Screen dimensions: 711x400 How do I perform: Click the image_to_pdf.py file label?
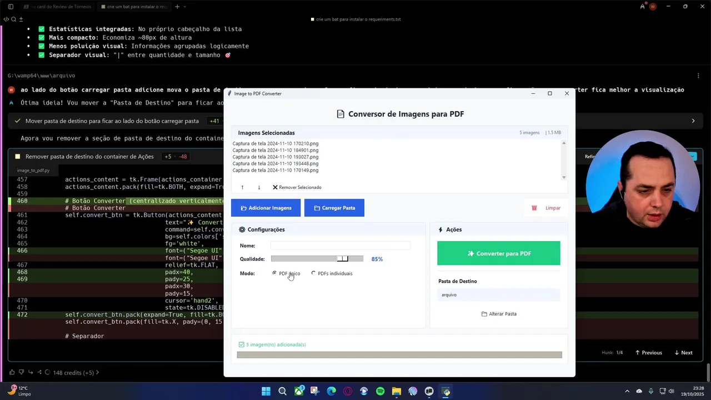click(x=33, y=171)
